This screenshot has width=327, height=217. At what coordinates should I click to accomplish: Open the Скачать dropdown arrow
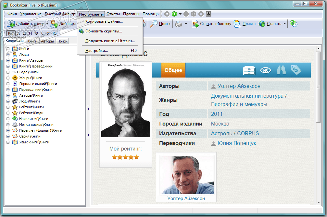pos(284,24)
